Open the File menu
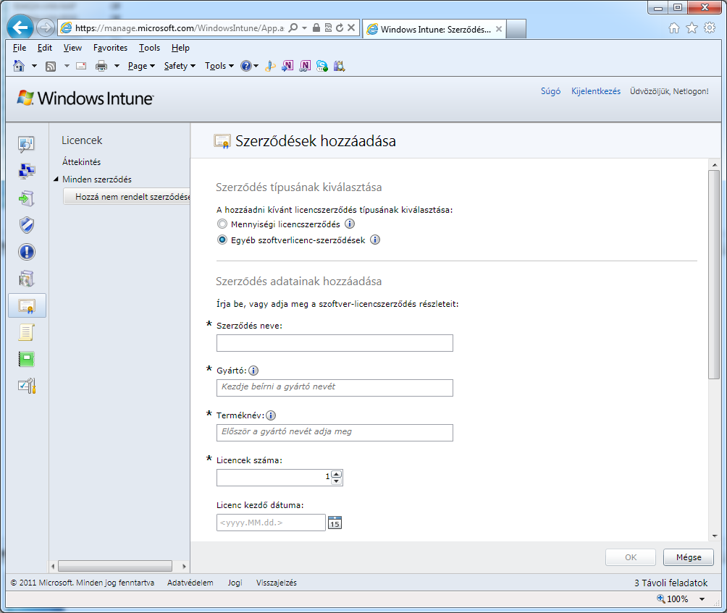The width and height of the screenshot is (727, 613). (x=20, y=48)
